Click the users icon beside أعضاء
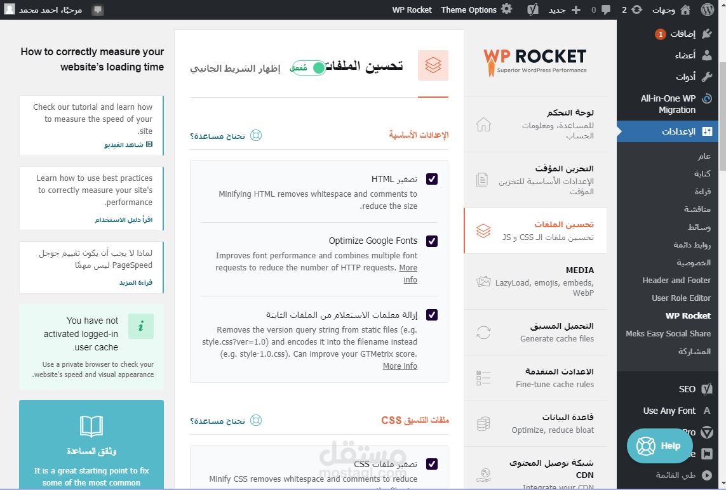The image size is (726, 490). 707,55
